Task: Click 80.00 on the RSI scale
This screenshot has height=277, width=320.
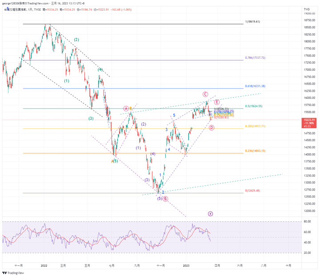Action: 308,222
